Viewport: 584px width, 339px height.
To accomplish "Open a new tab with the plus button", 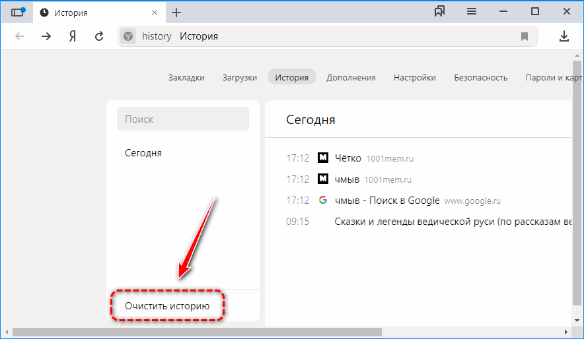I will [x=176, y=13].
